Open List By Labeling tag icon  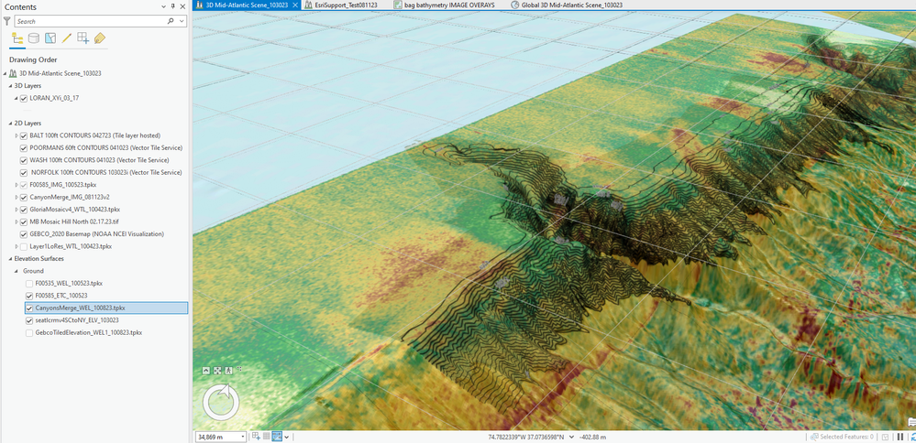[100, 38]
